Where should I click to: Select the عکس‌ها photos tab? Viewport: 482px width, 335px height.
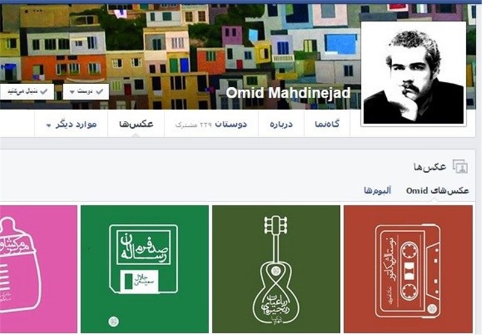[x=136, y=124]
